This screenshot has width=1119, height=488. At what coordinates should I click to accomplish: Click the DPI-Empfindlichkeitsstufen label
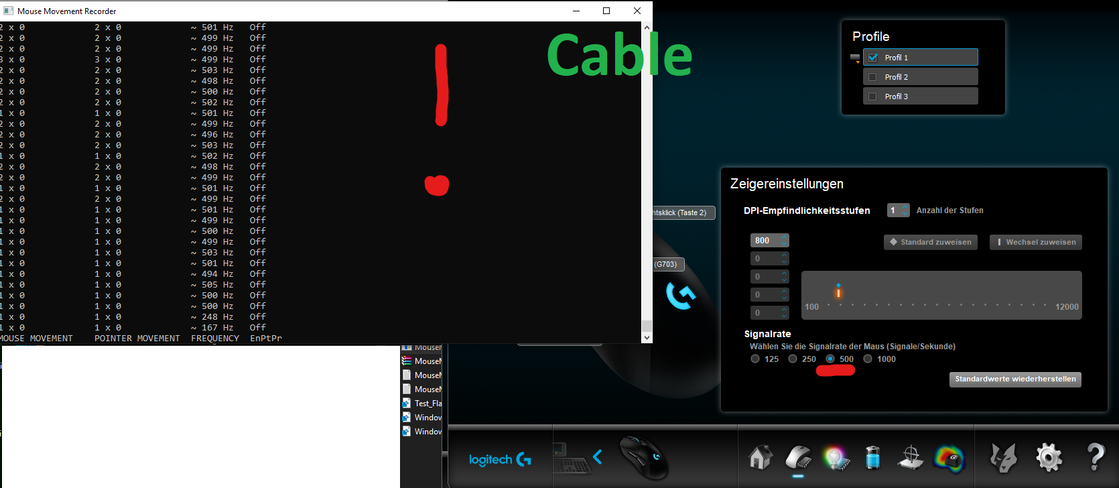(807, 210)
